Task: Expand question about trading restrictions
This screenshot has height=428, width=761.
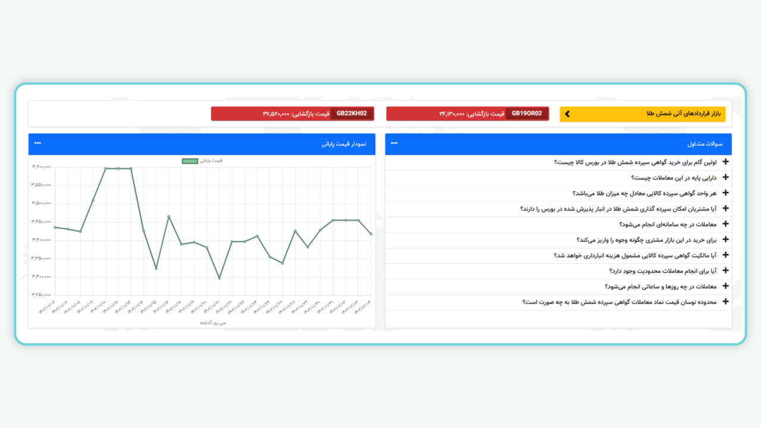Action: tap(725, 270)
